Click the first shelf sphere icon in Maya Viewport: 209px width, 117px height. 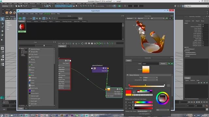[7, 13]
